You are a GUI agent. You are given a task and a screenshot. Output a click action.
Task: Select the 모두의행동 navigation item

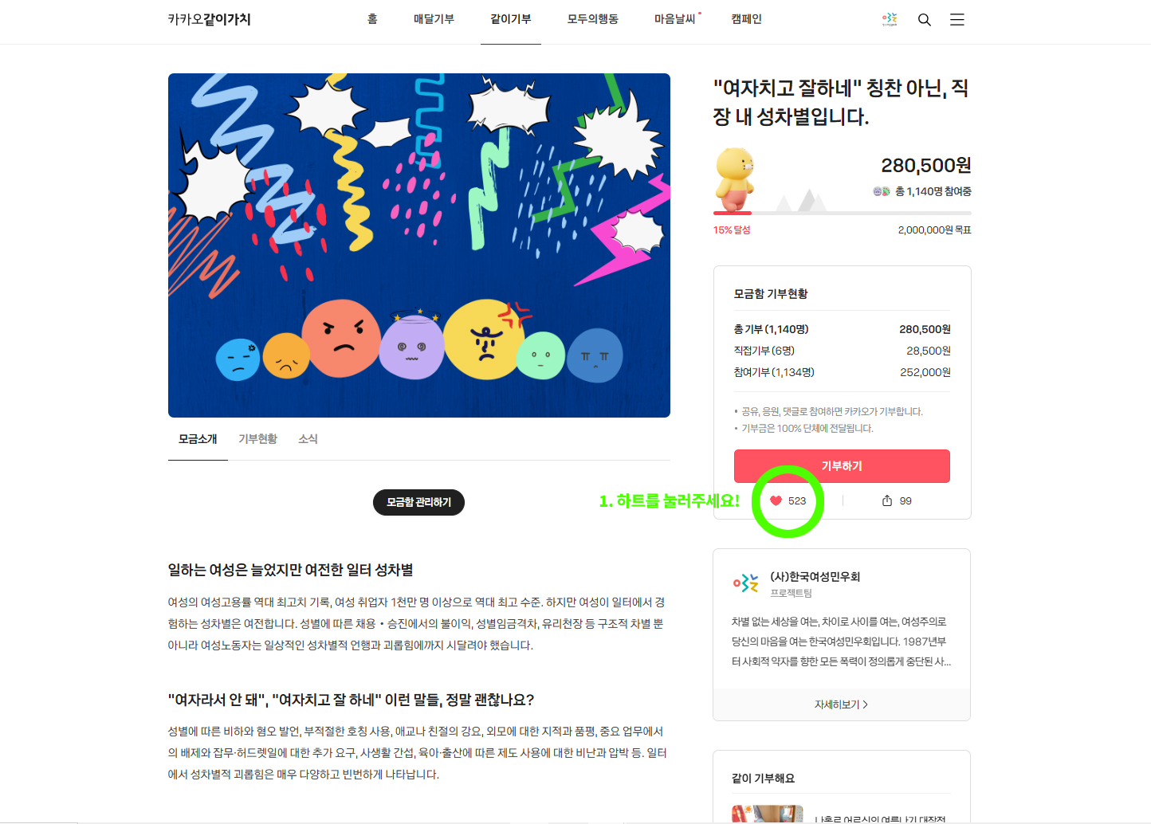[592, 19]
